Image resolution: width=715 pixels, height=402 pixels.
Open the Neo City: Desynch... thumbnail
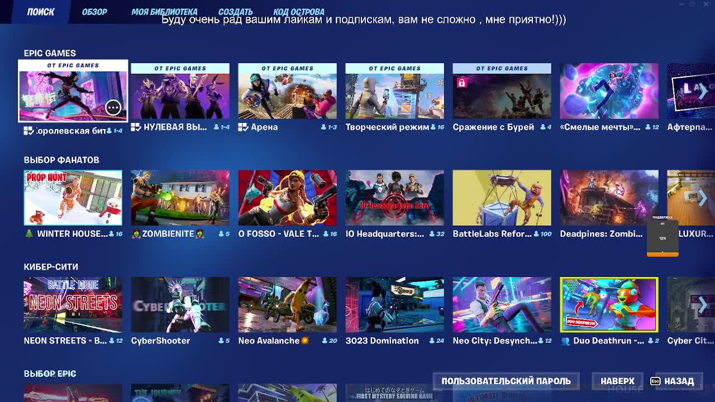pos(502,305)
